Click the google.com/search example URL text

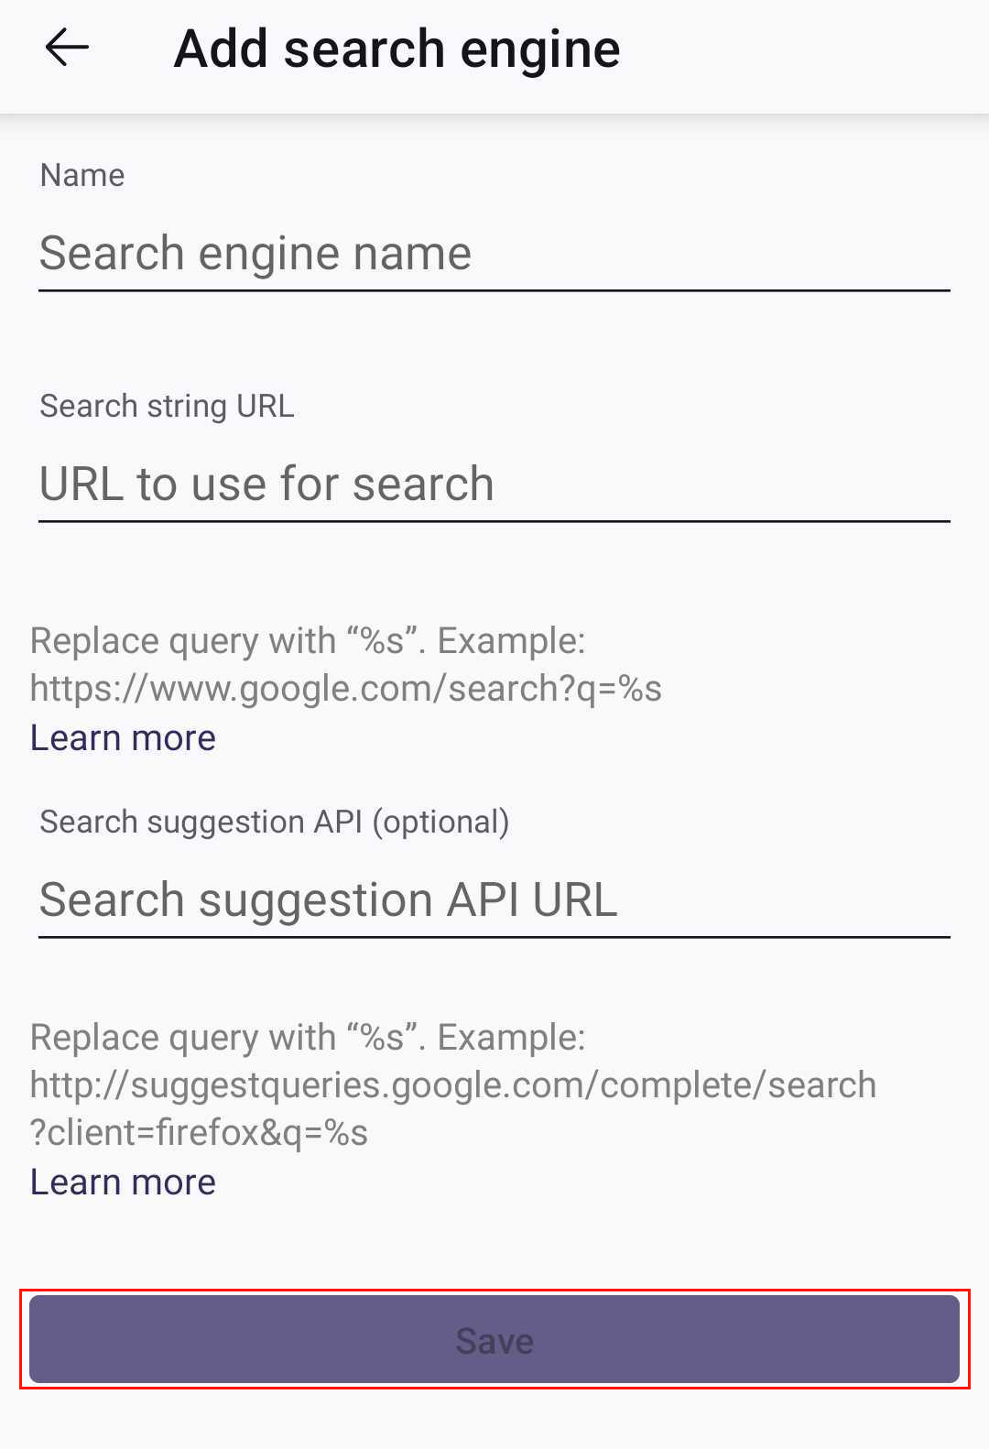click(x=345, y=689)
